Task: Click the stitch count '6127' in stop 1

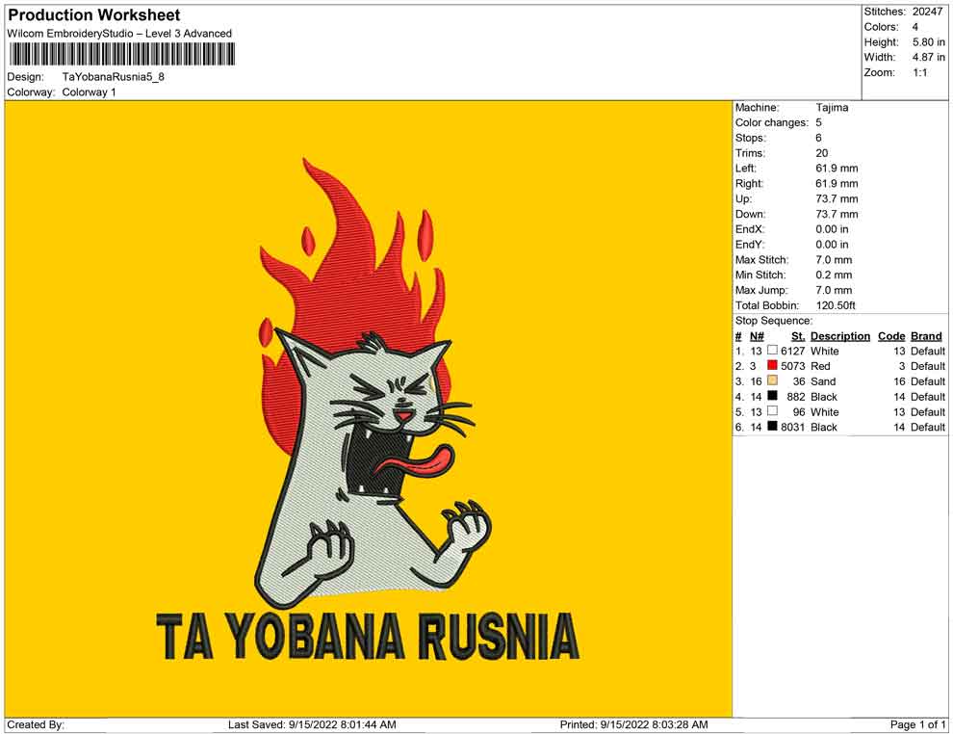Action: pos(792,351)
